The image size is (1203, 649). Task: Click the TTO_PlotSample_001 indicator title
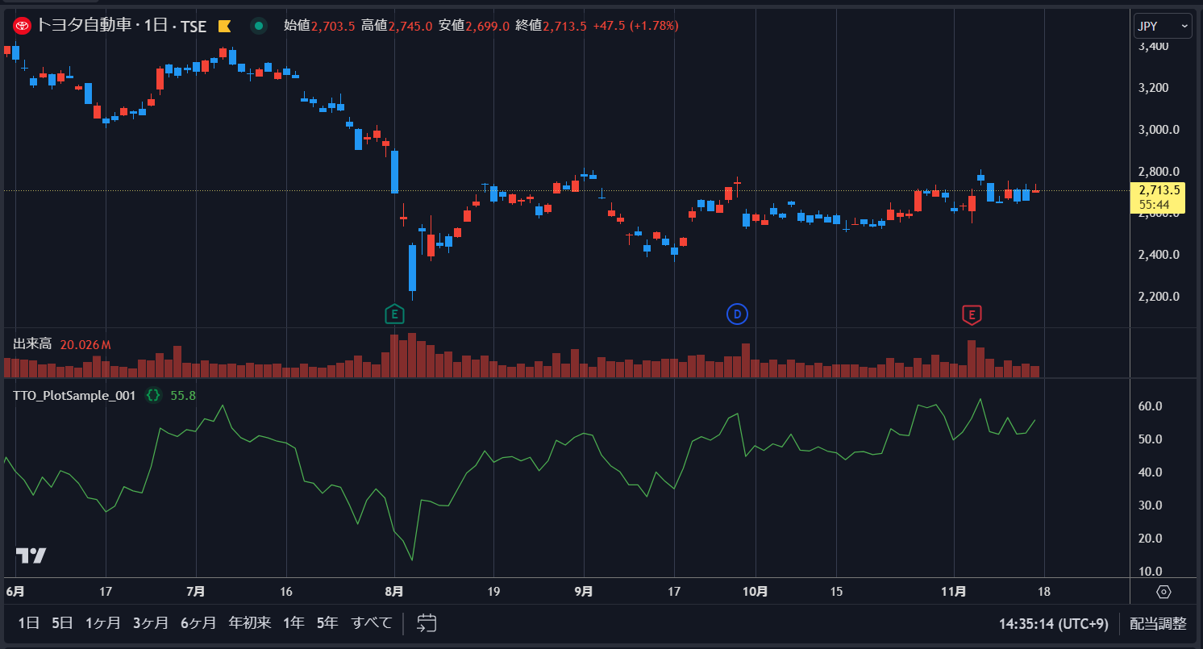click(x=74, y=395)
